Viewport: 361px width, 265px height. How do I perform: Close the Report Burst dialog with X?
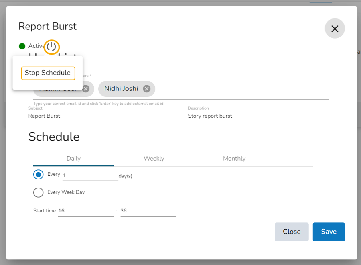(x=335, y=29)
